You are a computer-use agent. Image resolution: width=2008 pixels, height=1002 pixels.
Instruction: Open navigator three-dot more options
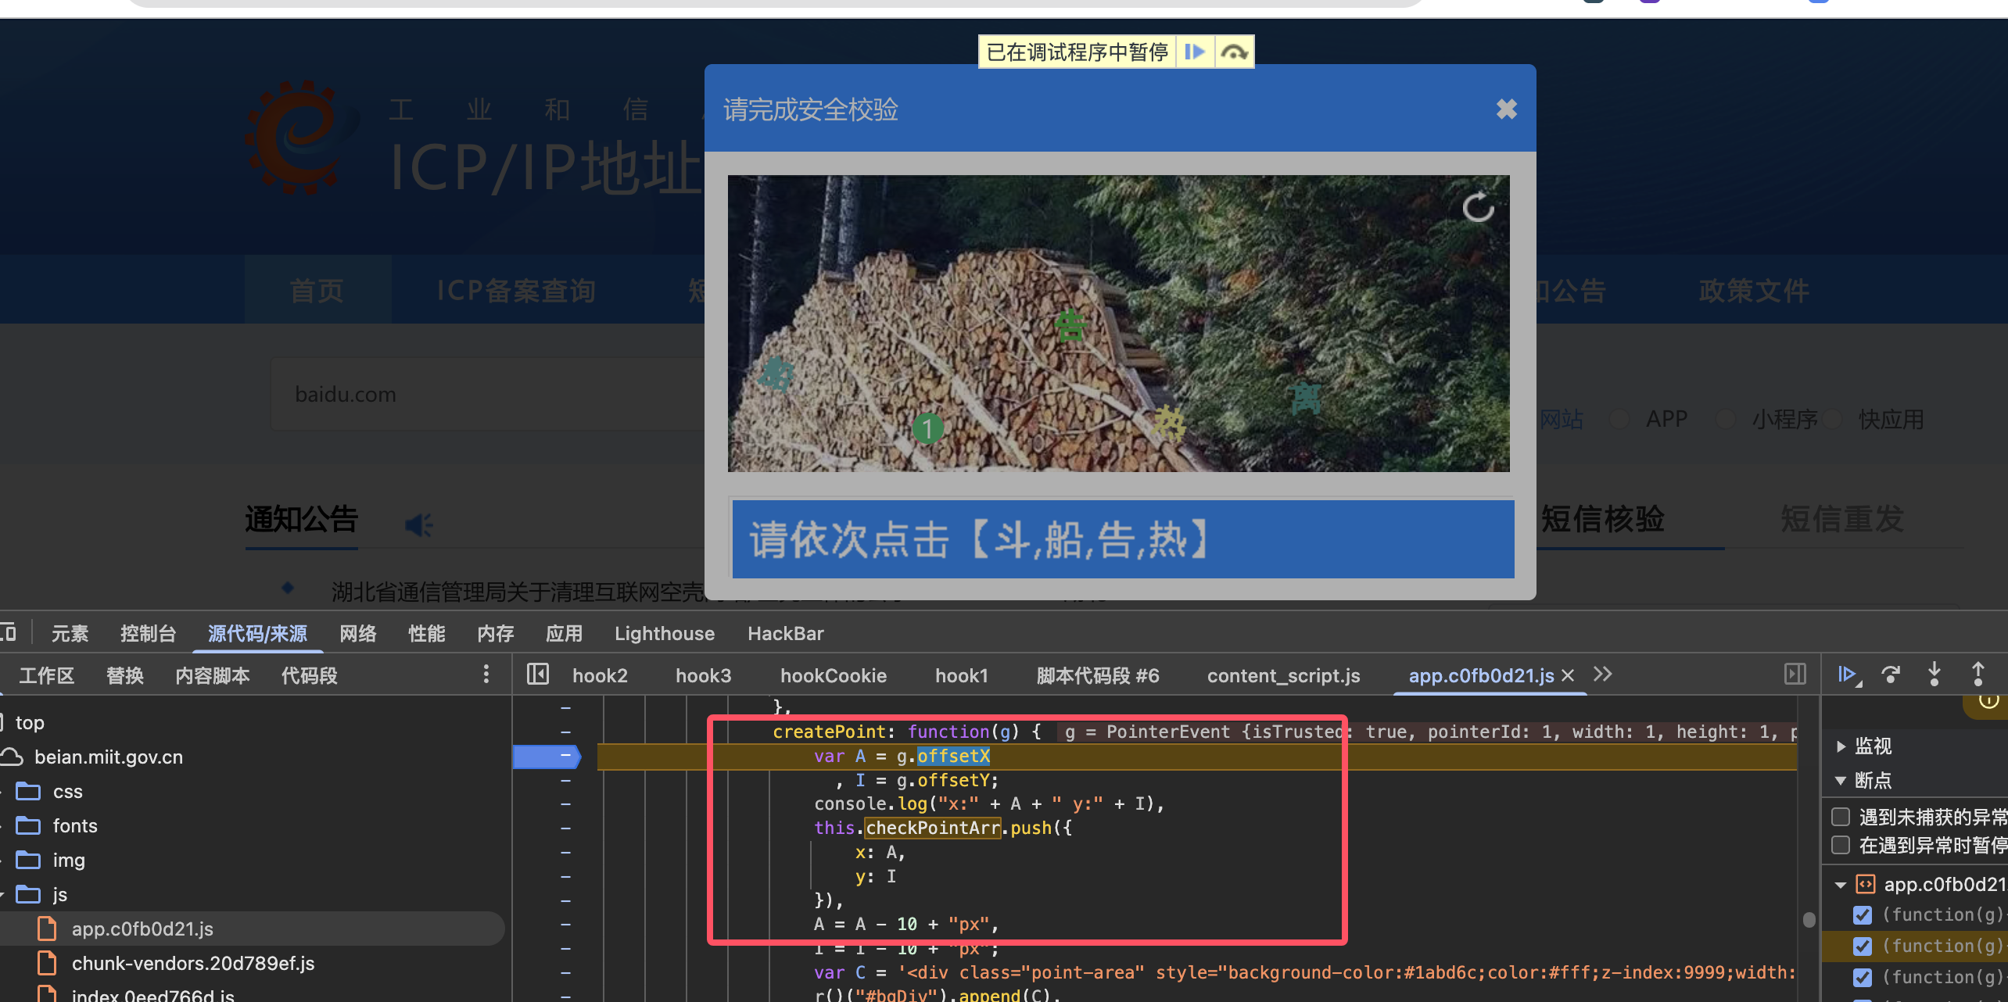click(486, 675)
